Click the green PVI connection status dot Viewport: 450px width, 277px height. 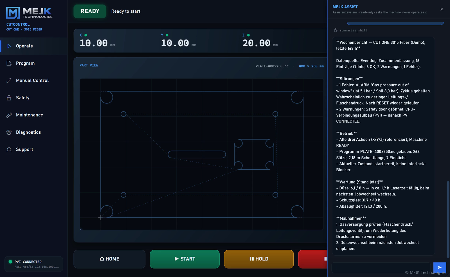10,262
